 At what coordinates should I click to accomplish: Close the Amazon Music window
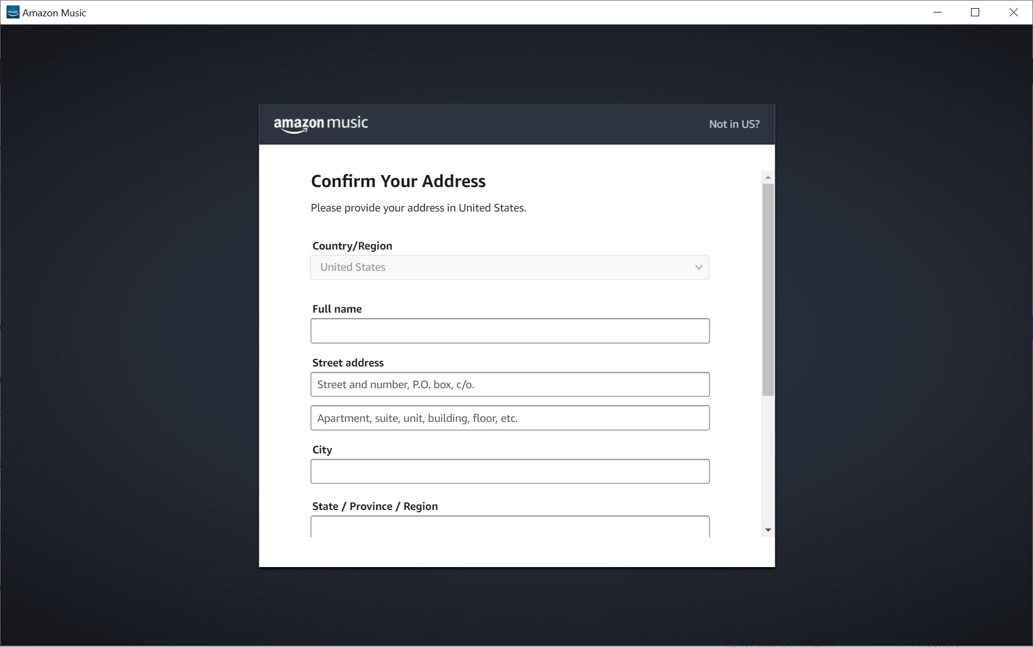pos(1013,13)
